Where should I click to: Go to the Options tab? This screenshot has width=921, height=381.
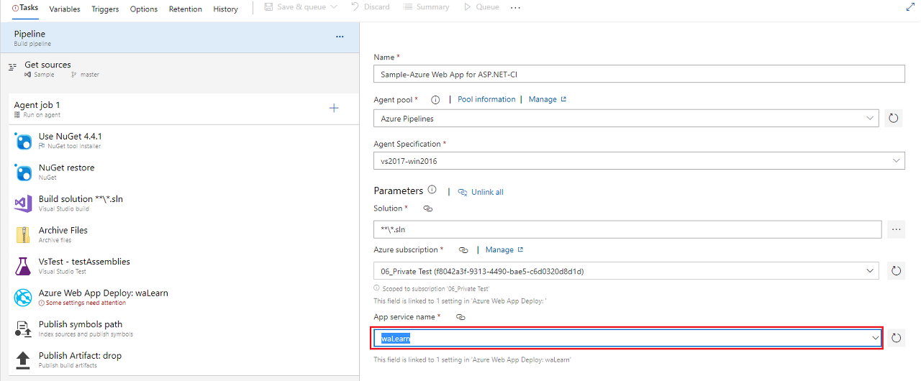tap(144, 9)
